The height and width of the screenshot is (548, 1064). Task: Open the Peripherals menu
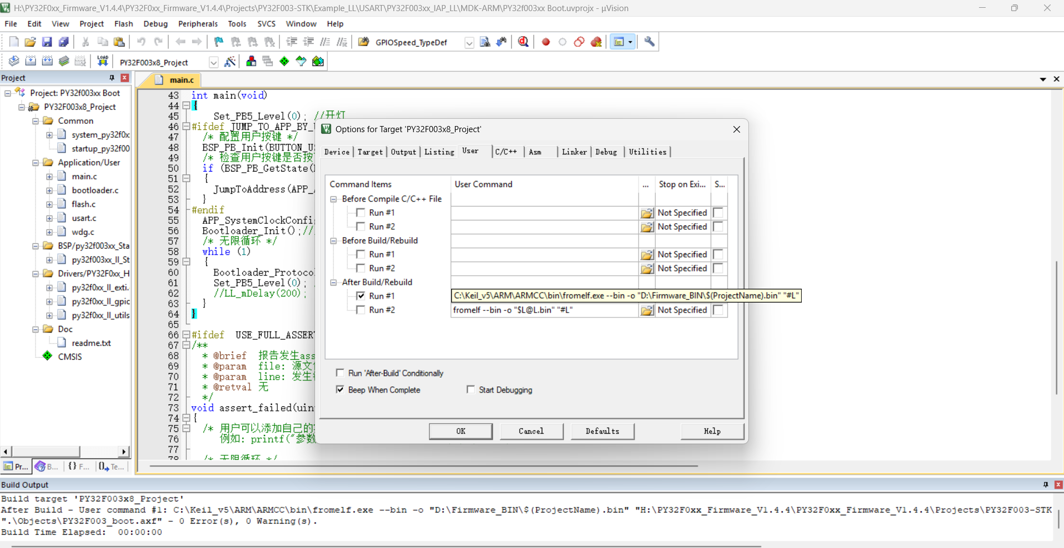[x=198, y=24]
